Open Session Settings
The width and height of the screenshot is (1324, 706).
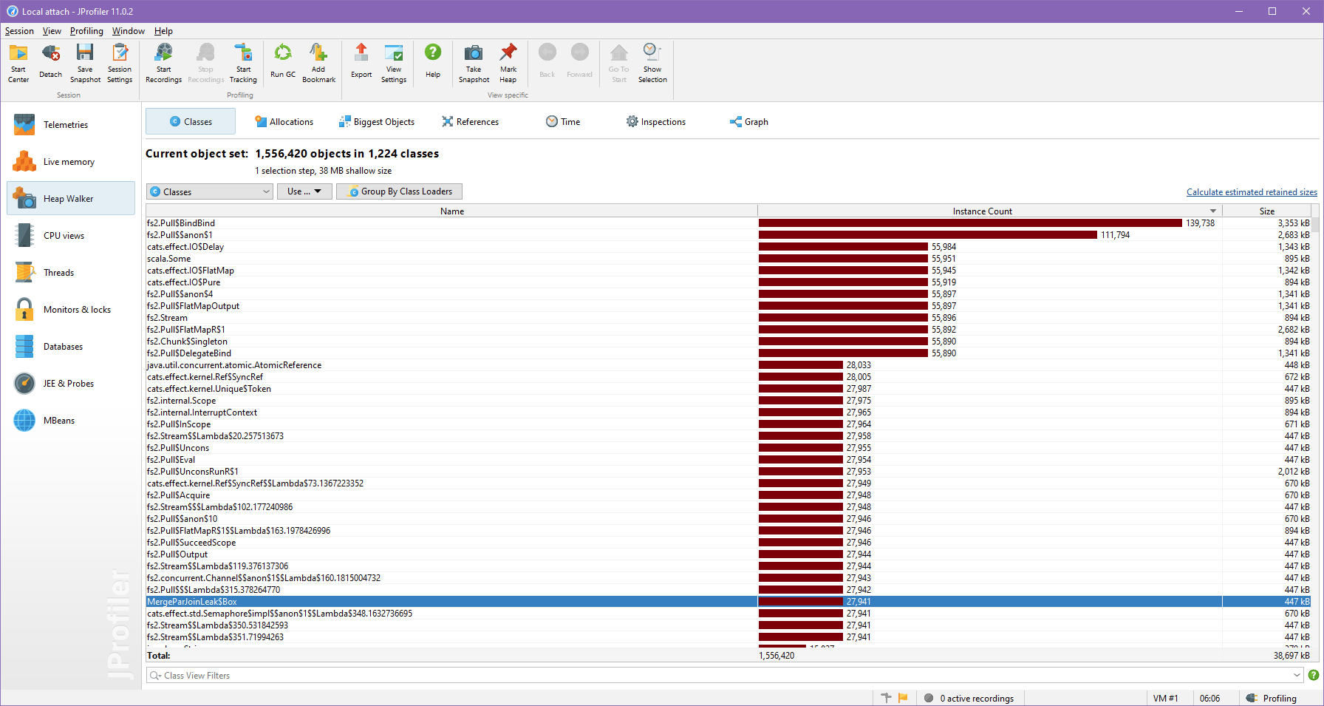tap(119, 63)
